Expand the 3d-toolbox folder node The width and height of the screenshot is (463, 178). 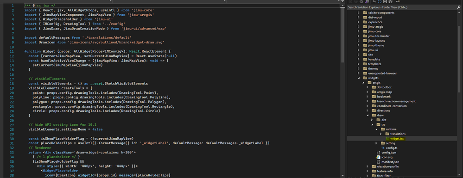(x=368, y=87)
